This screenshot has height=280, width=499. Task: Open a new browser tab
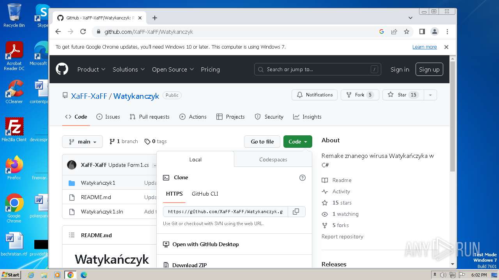[155, 18]
